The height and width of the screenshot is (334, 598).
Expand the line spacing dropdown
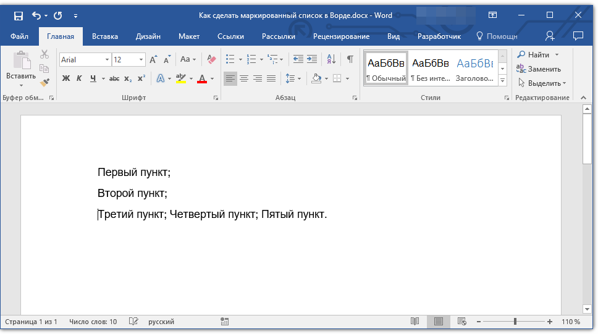tap(300, 78)
